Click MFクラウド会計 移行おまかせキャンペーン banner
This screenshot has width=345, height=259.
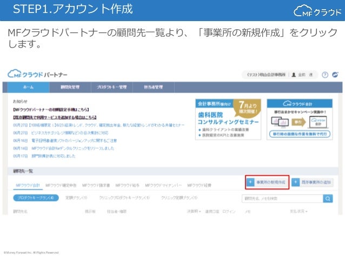point(300,119)
